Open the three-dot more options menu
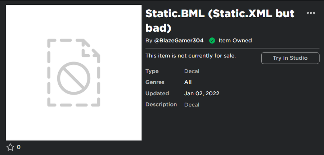The image size is (324, 155). (x=311, y=13)
